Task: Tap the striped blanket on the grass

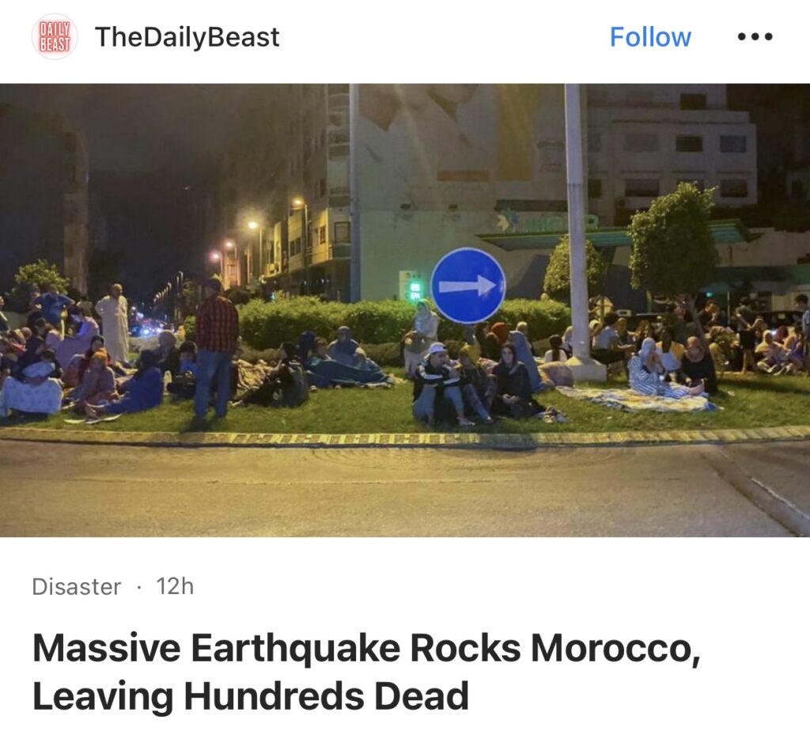Action: point(637,399)
